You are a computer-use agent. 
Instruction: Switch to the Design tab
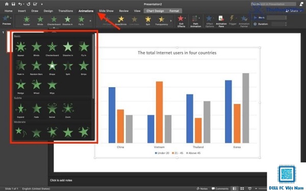coord(48,11)
